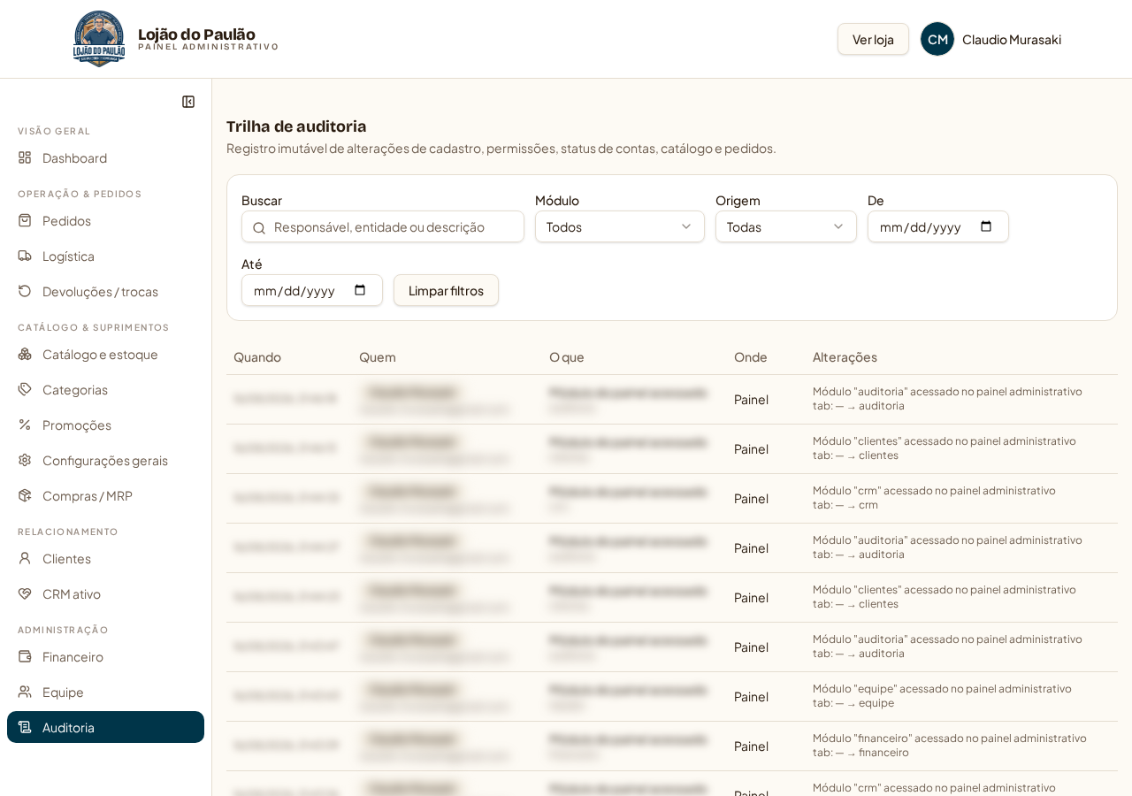Click the CM user avatar
The image size is (1132, 796).
point(937,39)
